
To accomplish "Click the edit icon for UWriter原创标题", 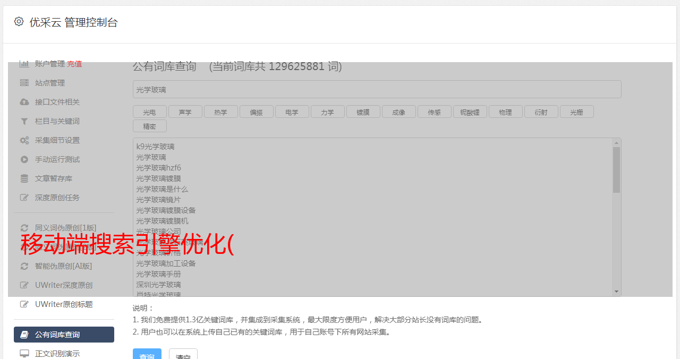I will (x=24, y=304).
